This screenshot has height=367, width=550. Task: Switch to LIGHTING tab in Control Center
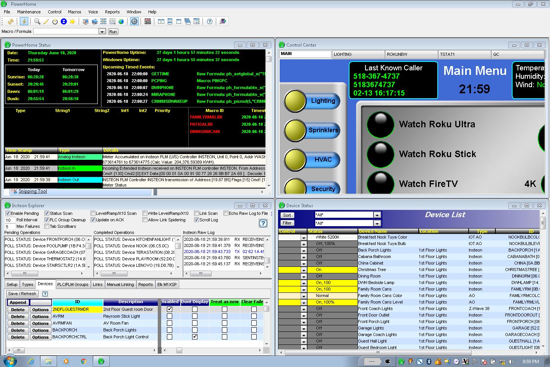point(358,54)
